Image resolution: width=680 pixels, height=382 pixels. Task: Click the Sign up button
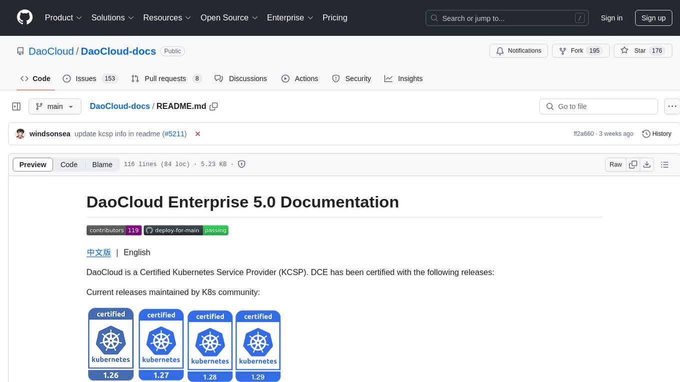pyautogui.click(x=653, y=18)
